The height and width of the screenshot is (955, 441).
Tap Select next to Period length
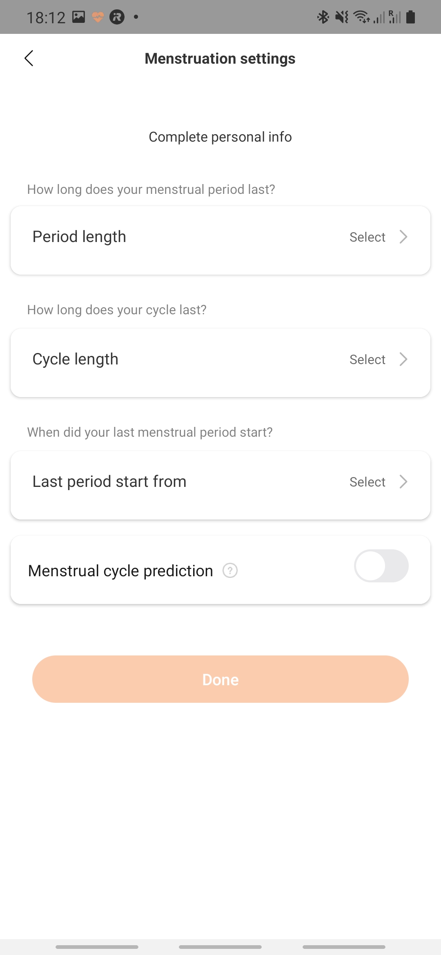[367, 237]
